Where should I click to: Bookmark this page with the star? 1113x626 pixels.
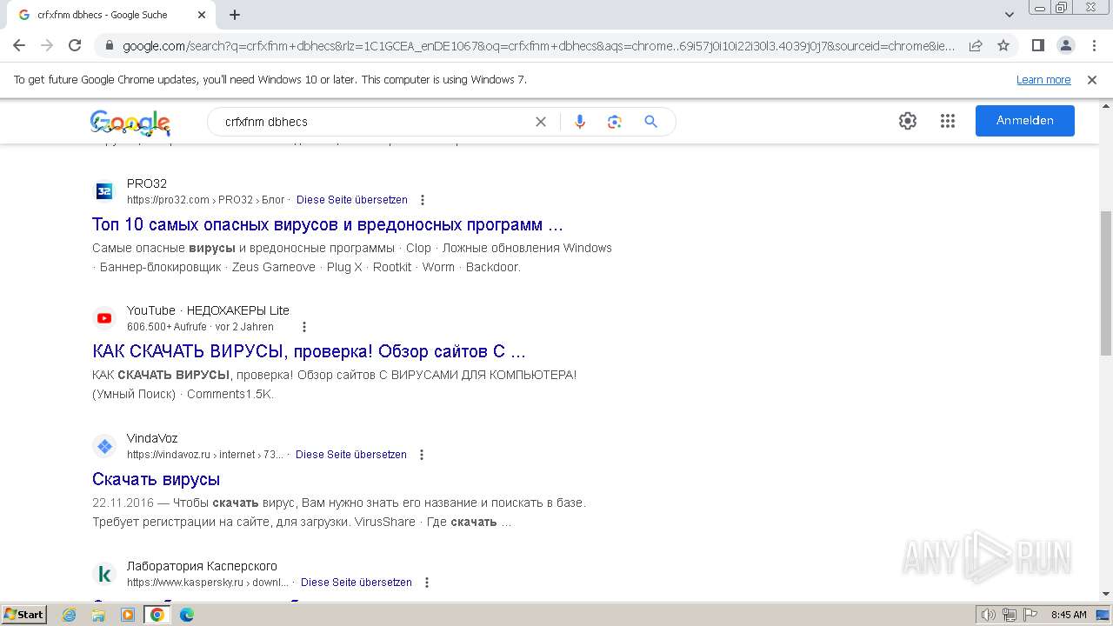(x=1003, y=45)
